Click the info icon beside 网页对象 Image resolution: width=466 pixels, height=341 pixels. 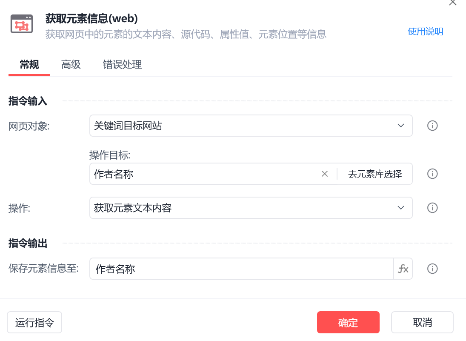(x=432, y=126)
